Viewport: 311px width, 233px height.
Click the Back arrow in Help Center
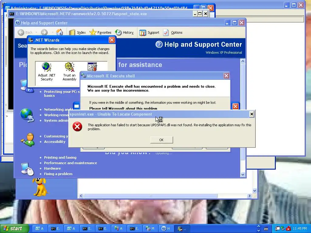pos(21,32)
